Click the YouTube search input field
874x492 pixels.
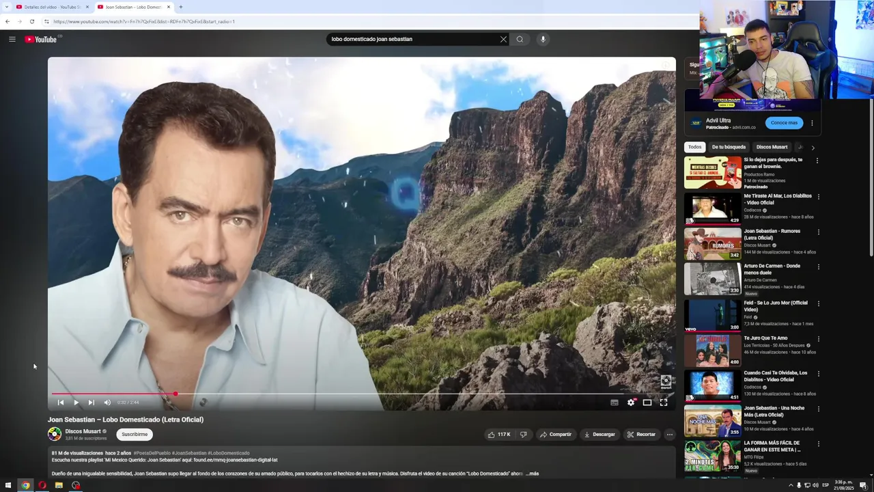pyautogui.click(x=414, y=39)
